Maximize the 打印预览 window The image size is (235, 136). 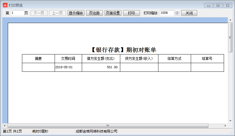[218, 5]
